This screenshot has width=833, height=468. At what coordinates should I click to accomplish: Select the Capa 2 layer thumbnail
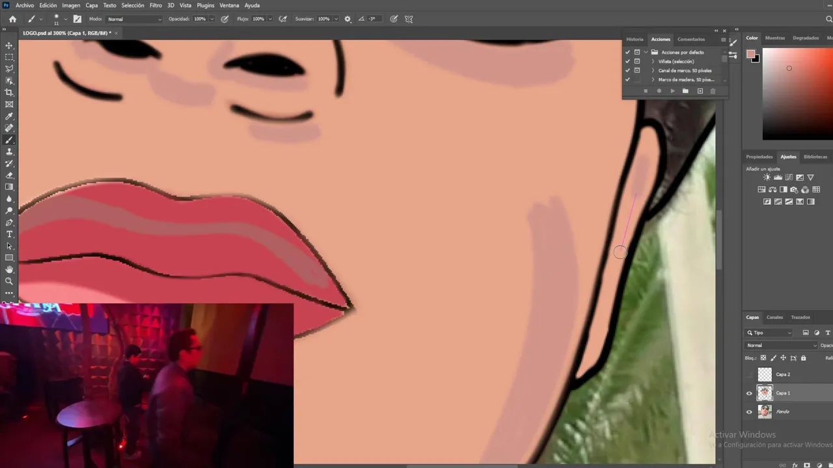(765, 374)
